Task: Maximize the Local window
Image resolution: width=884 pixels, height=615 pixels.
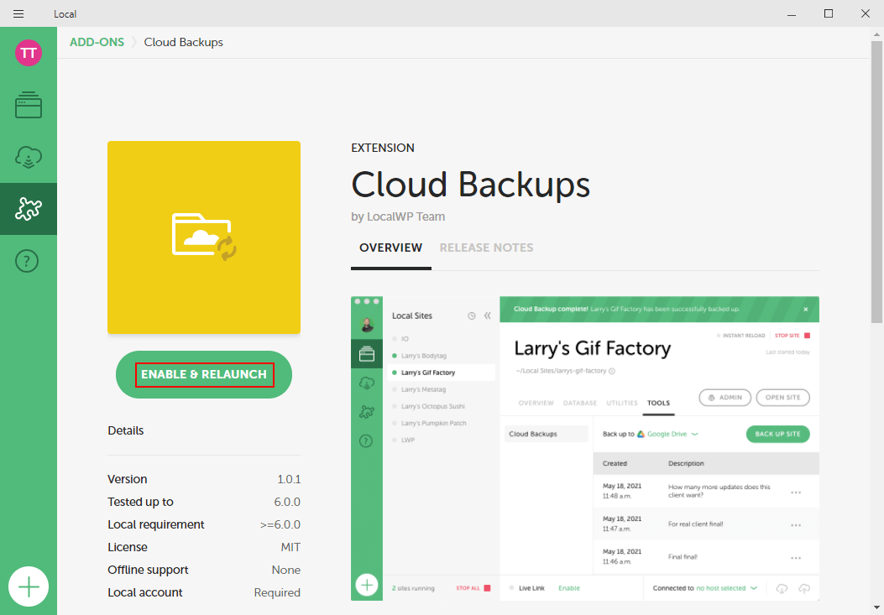Action: (829, 13)
